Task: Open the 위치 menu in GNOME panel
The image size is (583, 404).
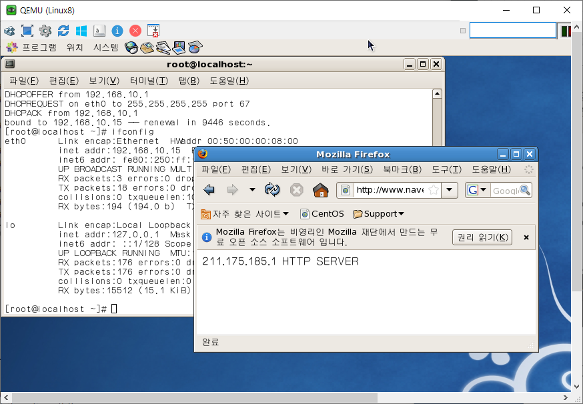Action: (x=75, y=47)
